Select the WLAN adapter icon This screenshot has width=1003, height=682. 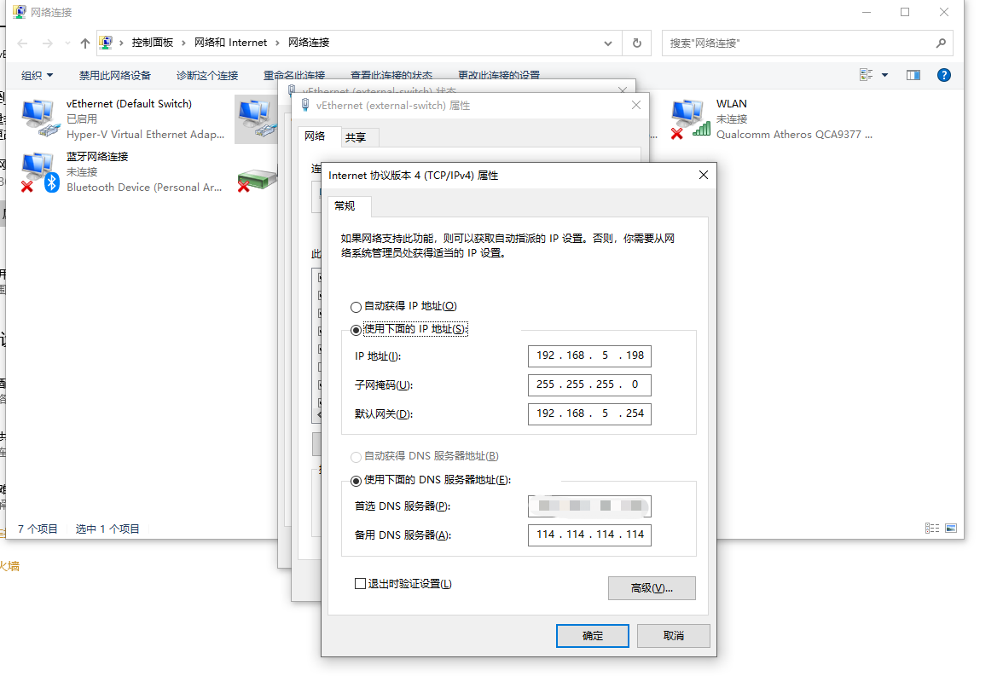690,118
